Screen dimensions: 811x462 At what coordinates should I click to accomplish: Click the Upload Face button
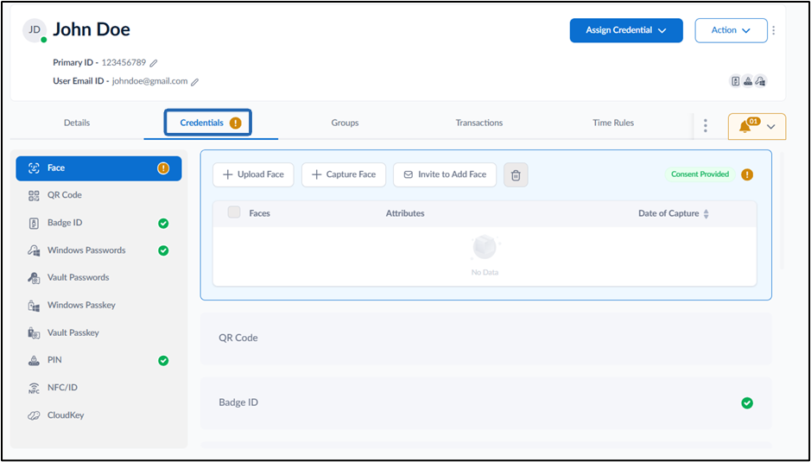[253, 174]
